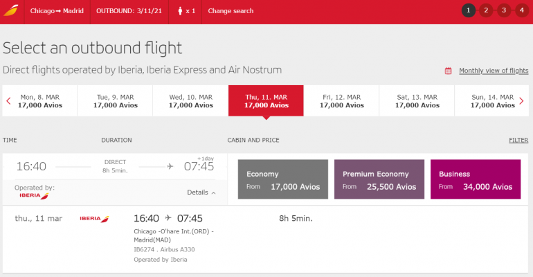
Task: Click the passenger count icon
Action: coord(180,11)
